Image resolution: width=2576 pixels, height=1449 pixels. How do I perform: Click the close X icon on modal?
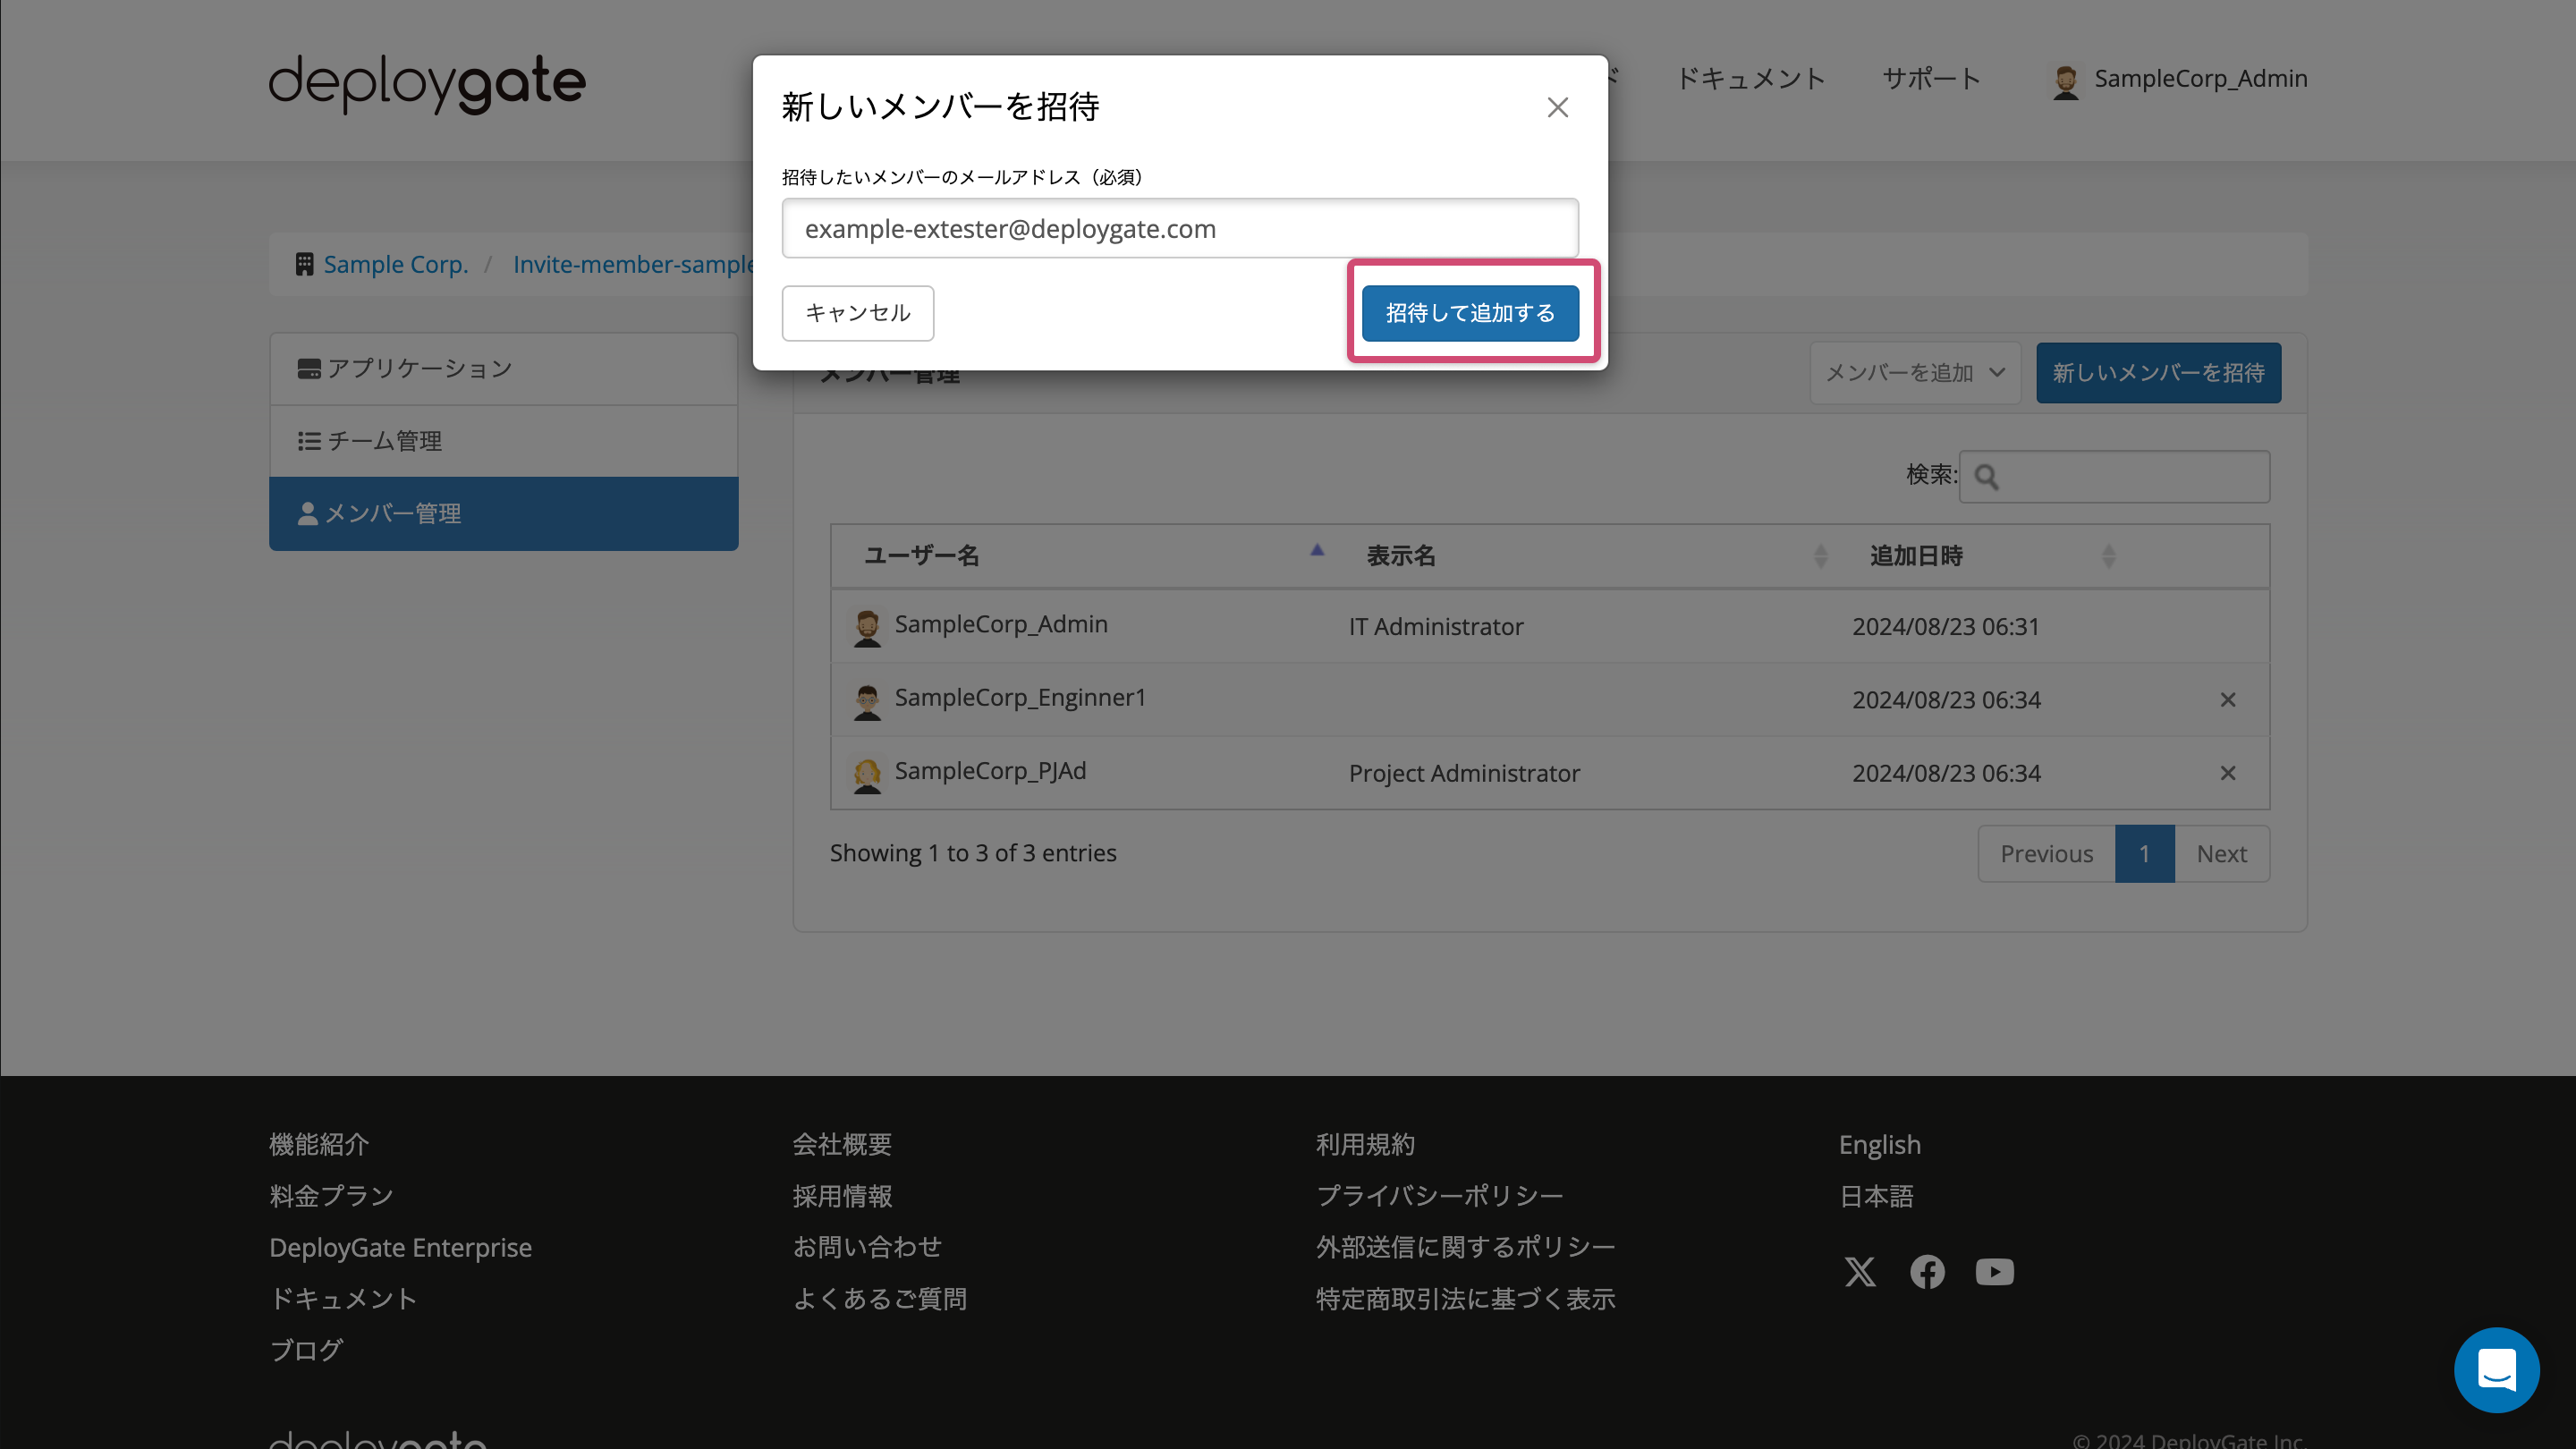pos(1557,108)
